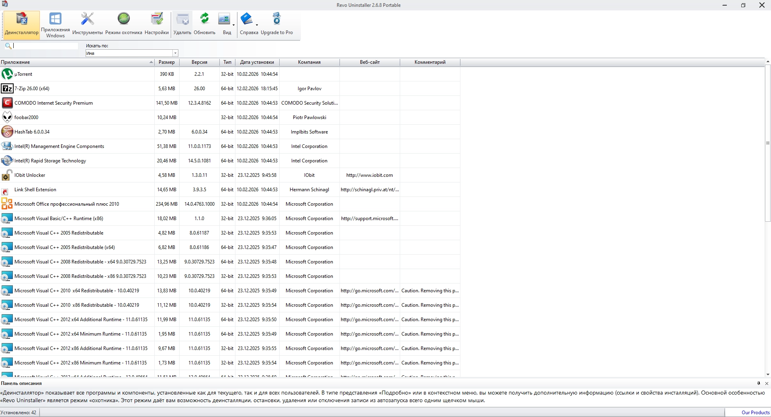This screenshot has width=771, height=417.
Task: Refresh the list with Обновить
Action: tap(205, 25)
